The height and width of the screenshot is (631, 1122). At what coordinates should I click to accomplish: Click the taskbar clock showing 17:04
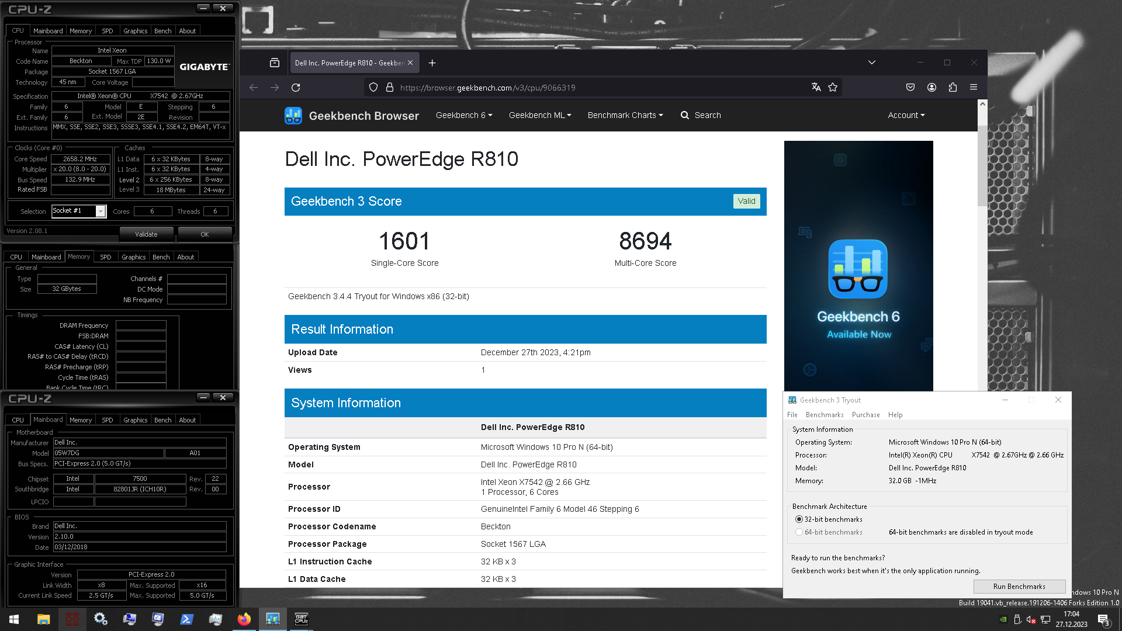point(1071,619)
